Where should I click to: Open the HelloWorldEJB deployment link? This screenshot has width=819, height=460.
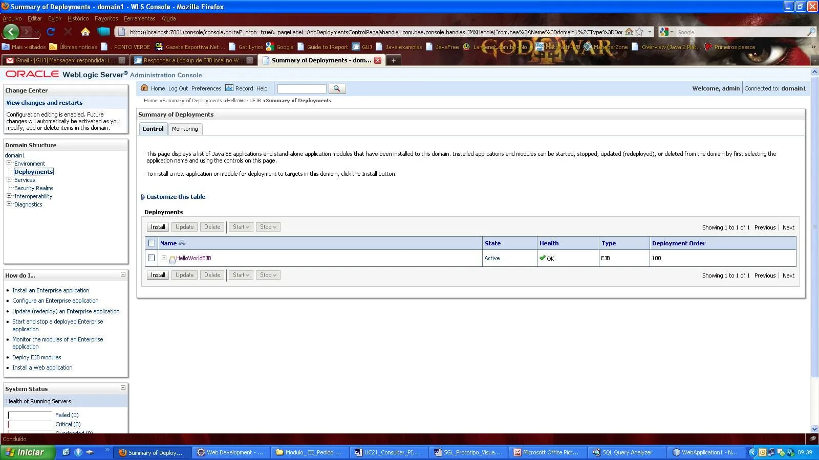pos(193,258)
